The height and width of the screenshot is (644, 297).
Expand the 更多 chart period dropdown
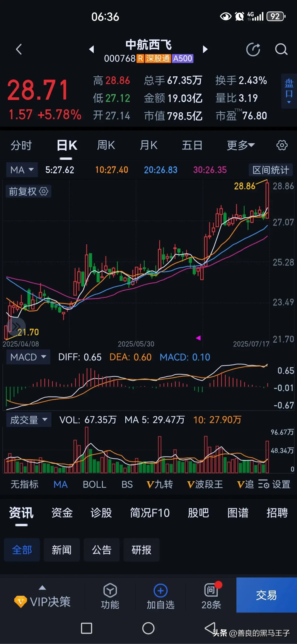[x=241, y=145]
